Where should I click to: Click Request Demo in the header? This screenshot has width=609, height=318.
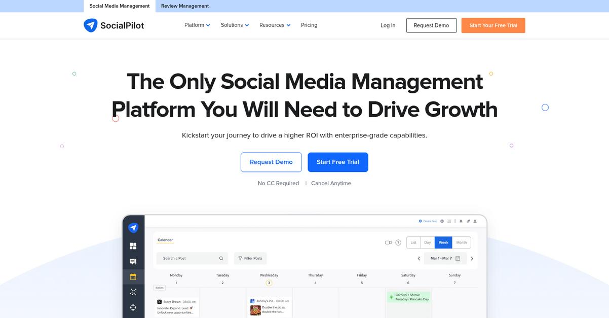(x=431, y=25)
